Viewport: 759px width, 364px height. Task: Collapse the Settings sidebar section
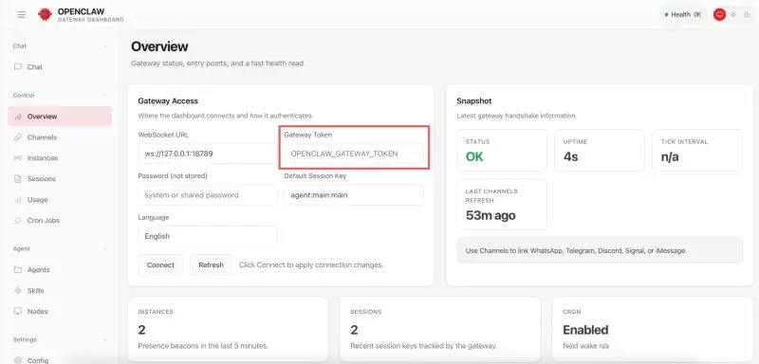(x=104, y=340)
